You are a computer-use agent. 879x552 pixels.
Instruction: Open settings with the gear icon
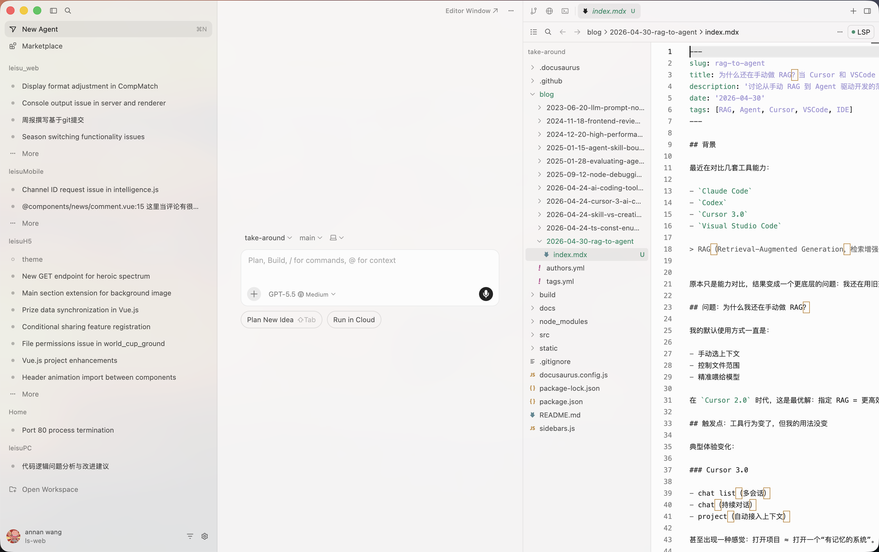pos(205,536)
